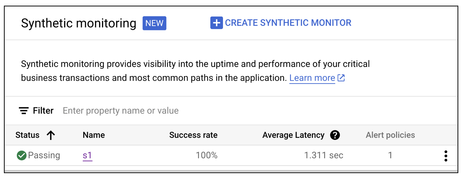461x176 pixels.
Task: Follow the Learn more link
Action: [x=312, y=78]
